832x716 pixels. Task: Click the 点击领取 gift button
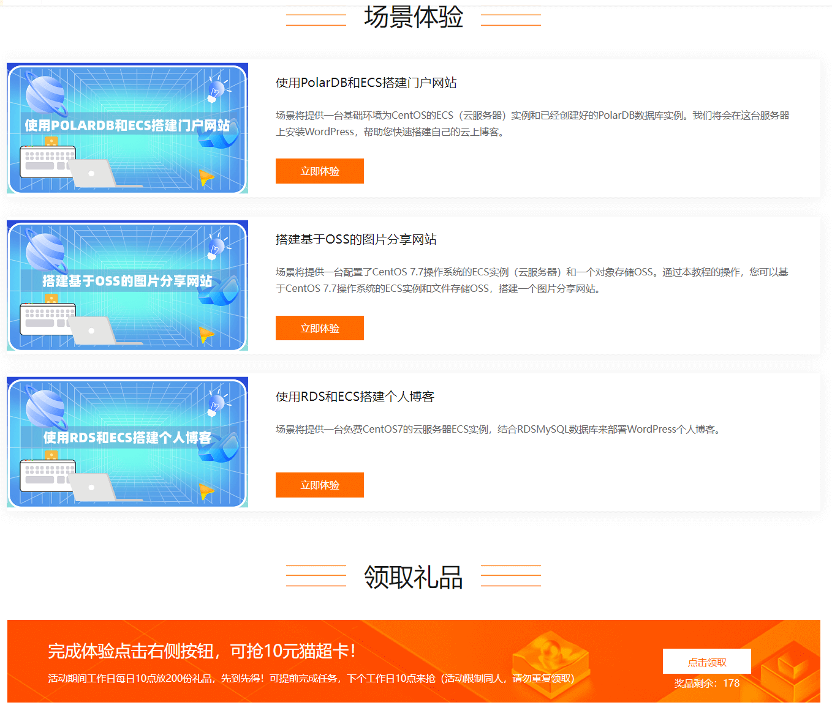[706, 662]
